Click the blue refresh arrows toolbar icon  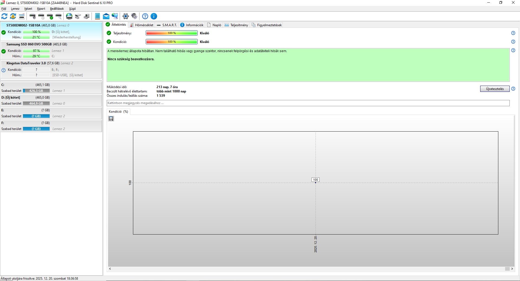click(x=4, y=16)
